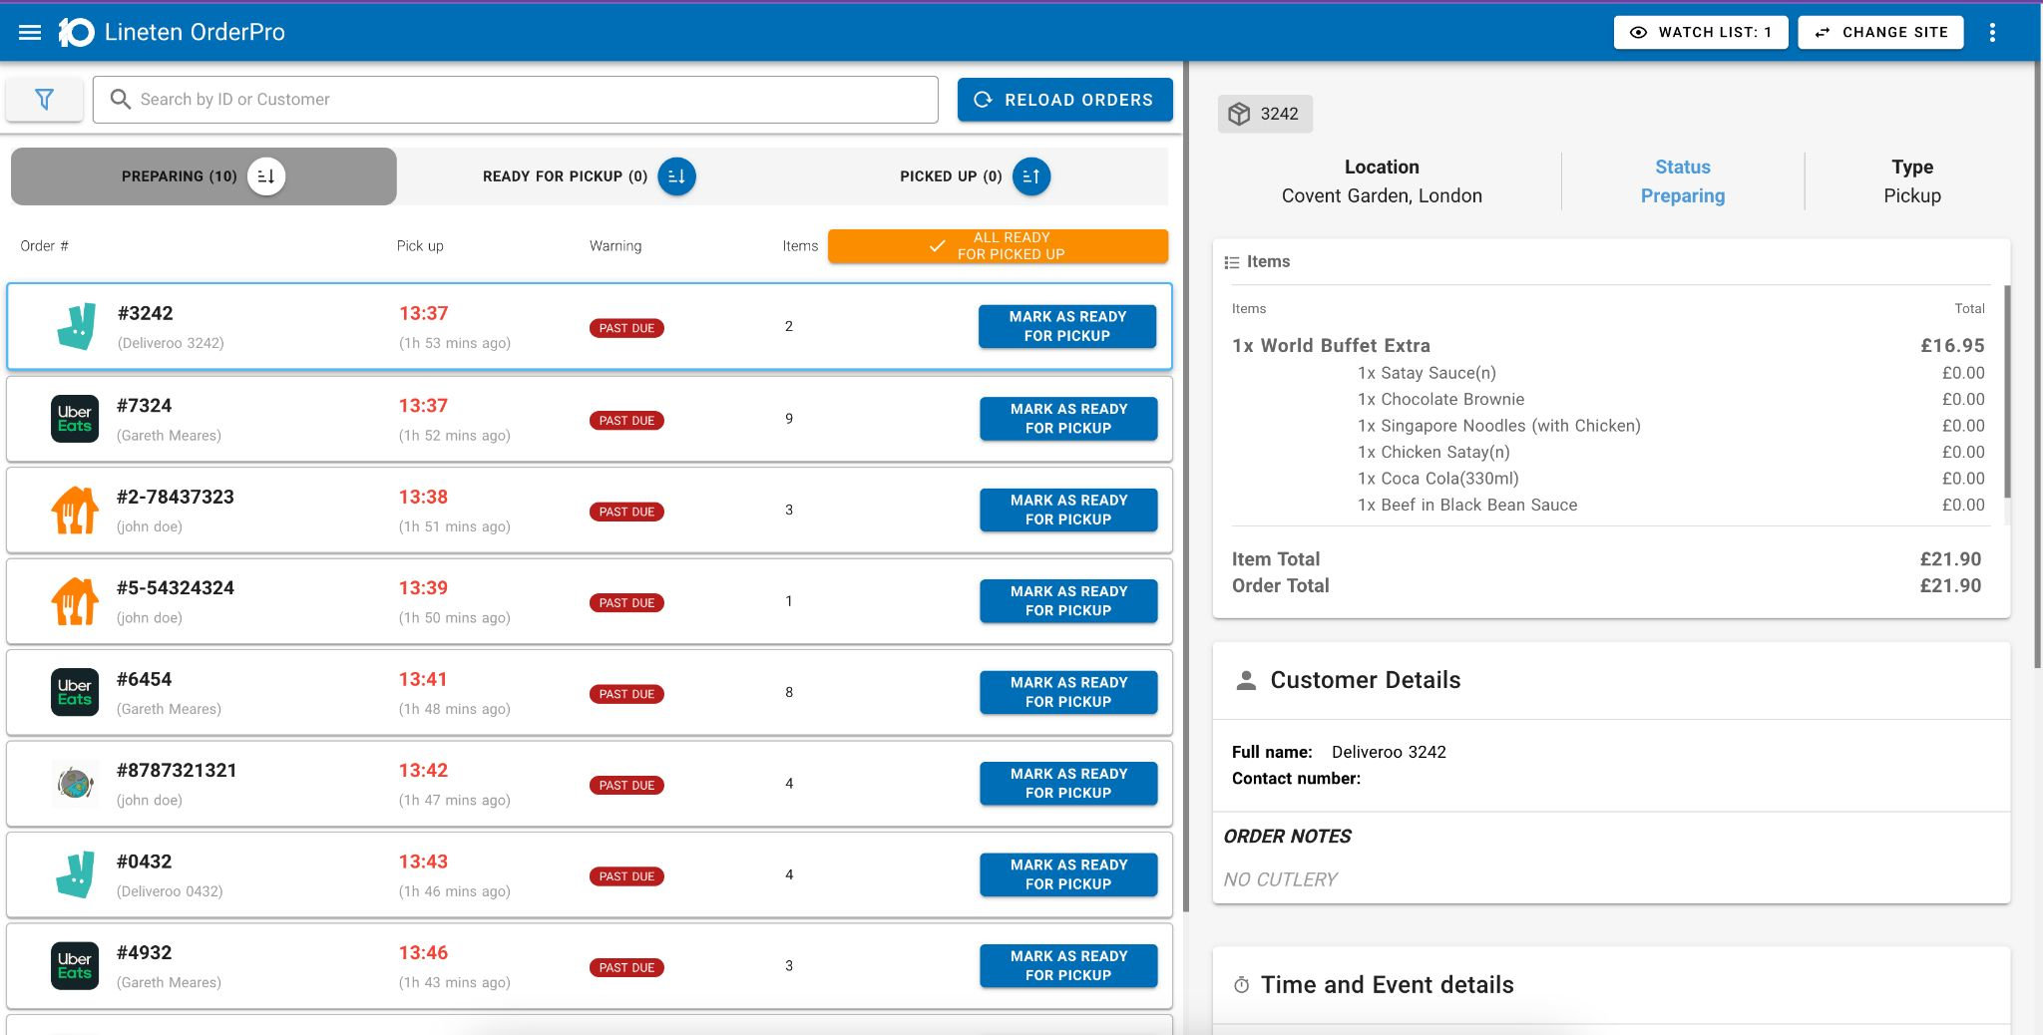Mark order #2-78437323 as ready for pickup
The height and width of the screenshot is (1035, 2043).
click(x=1068, y=510)
